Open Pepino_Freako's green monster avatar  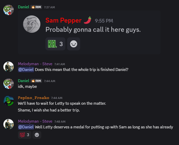(x=9, y=101)
